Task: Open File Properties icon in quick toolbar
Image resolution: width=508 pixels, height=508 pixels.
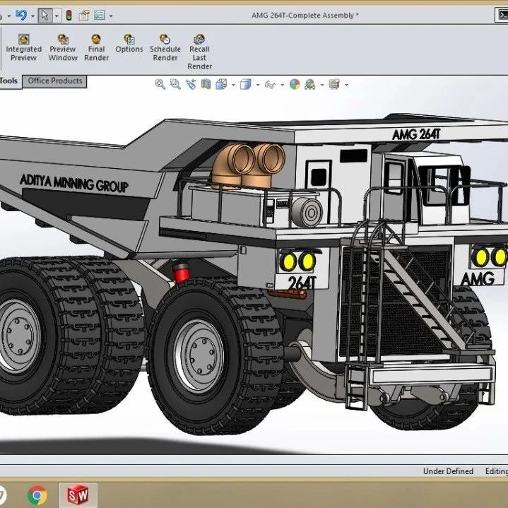Action: 84,15
